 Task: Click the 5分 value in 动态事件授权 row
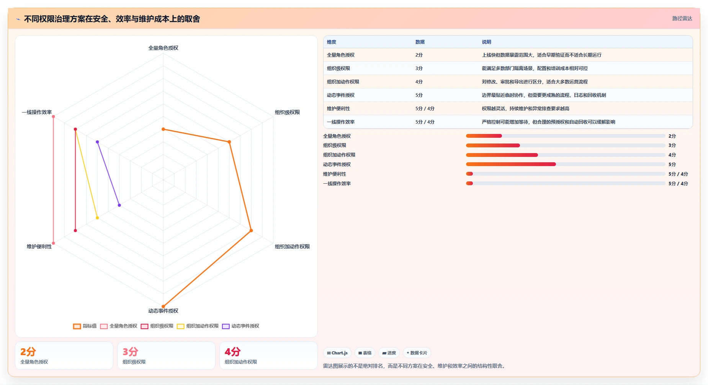pyautogui.click(x=419, y=95)
